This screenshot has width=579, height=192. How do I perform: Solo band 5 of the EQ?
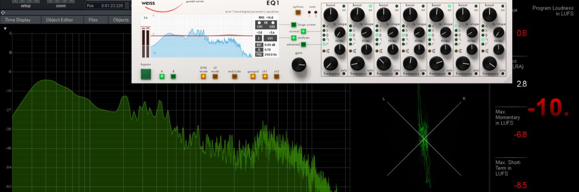[449, 73]
